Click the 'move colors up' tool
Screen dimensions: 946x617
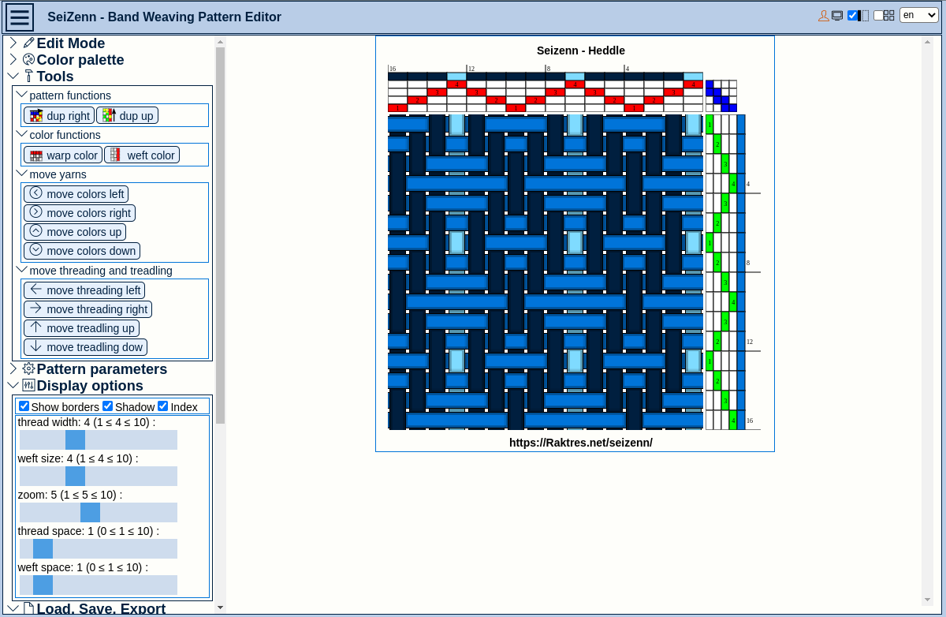[x=75, y=231]
